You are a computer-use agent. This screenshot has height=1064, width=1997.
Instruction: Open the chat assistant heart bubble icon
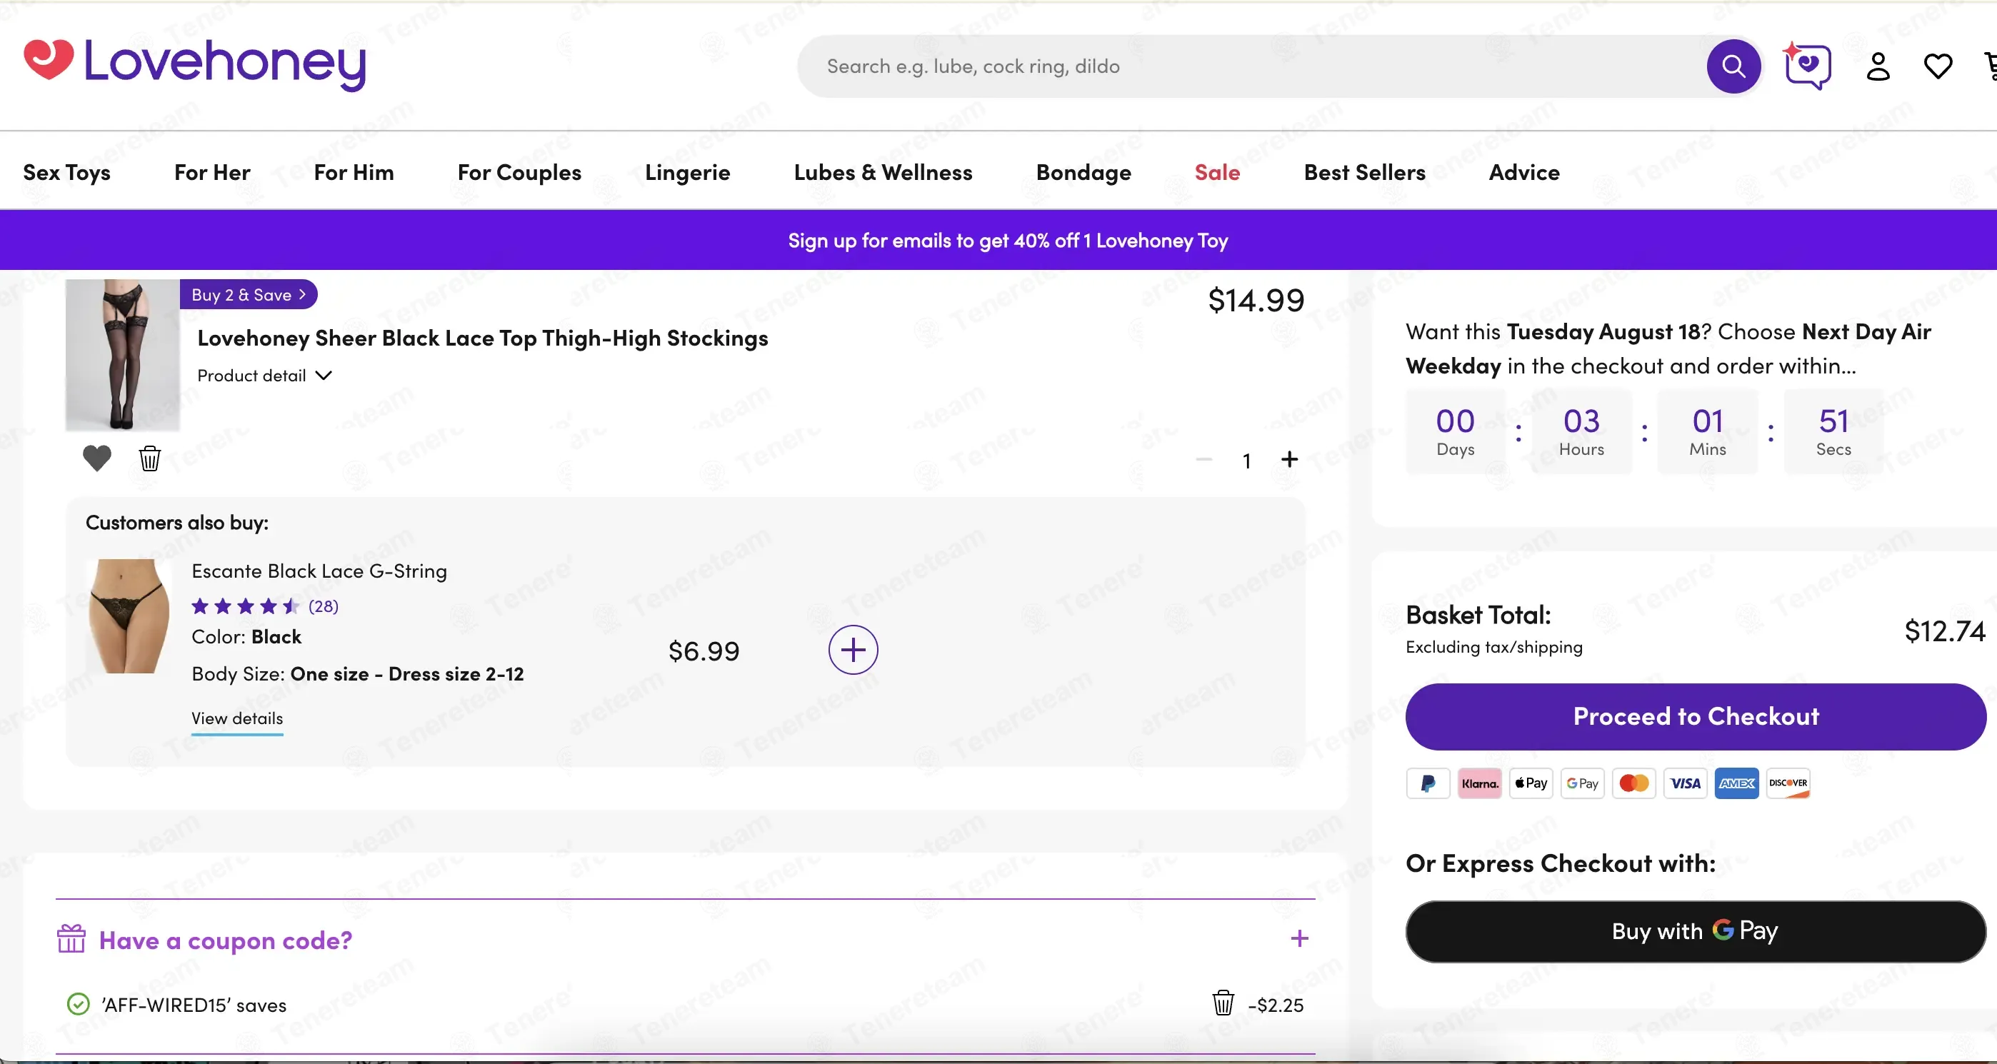tap(1807, 66)
